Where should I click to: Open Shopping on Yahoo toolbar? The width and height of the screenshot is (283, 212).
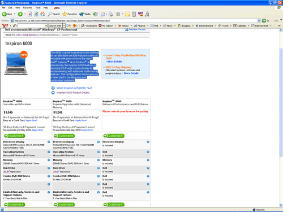tap(184, 25)
